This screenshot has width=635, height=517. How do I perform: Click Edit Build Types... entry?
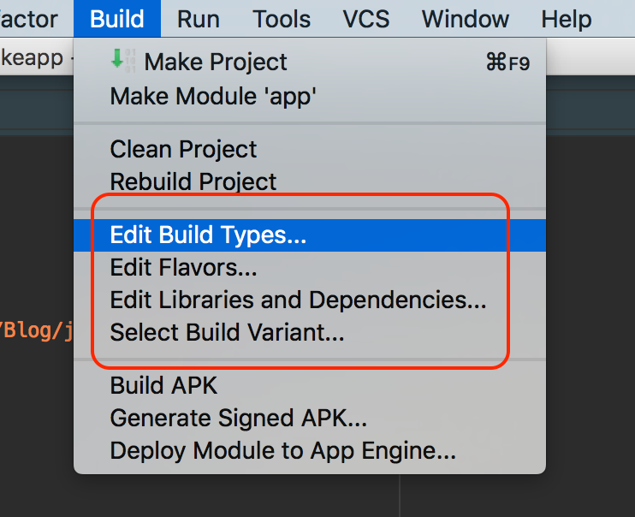pos(208,235)
